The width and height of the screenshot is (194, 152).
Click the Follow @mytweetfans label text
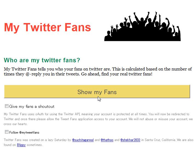[x=24, y=133]
